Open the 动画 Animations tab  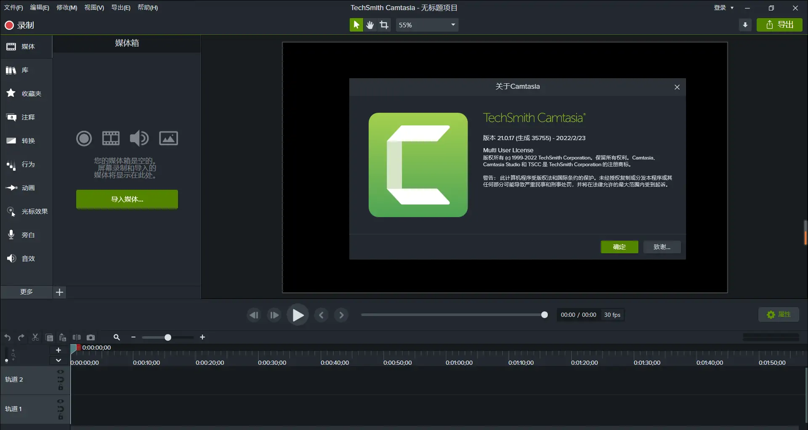tap(26, 188)
